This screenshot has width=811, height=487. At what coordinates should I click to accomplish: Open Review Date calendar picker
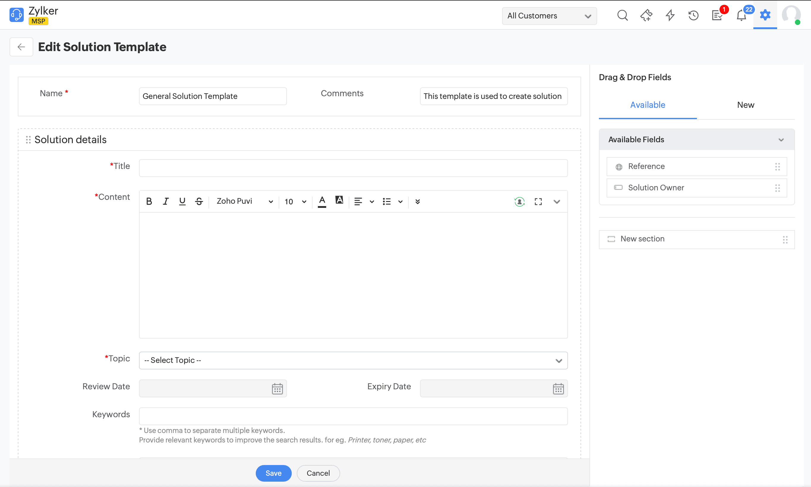tap(277, 388)
